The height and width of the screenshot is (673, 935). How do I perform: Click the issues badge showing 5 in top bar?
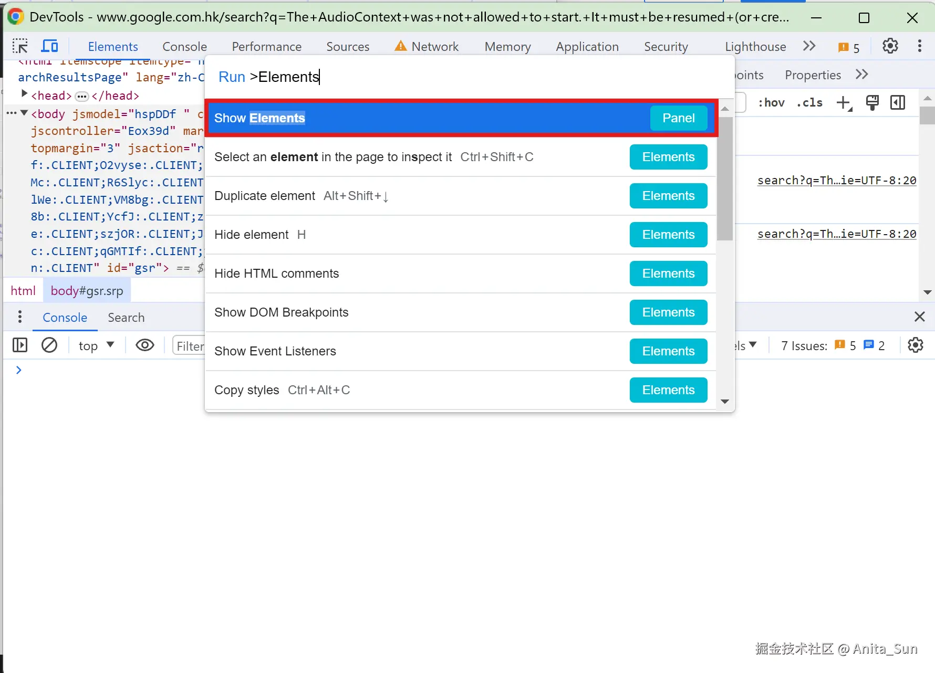(x=849, y=47)
